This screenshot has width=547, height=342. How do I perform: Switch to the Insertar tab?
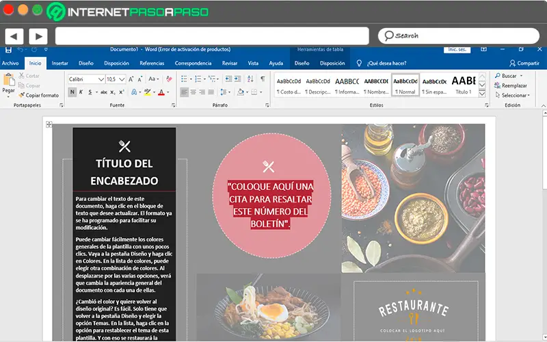coord(60,63)
